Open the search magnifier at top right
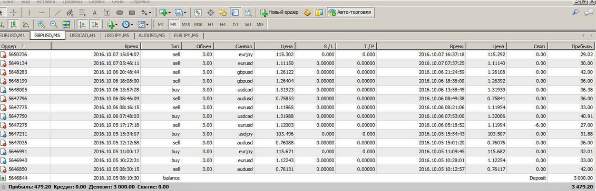Screen dimensions: 596x191 click(575, 13)
